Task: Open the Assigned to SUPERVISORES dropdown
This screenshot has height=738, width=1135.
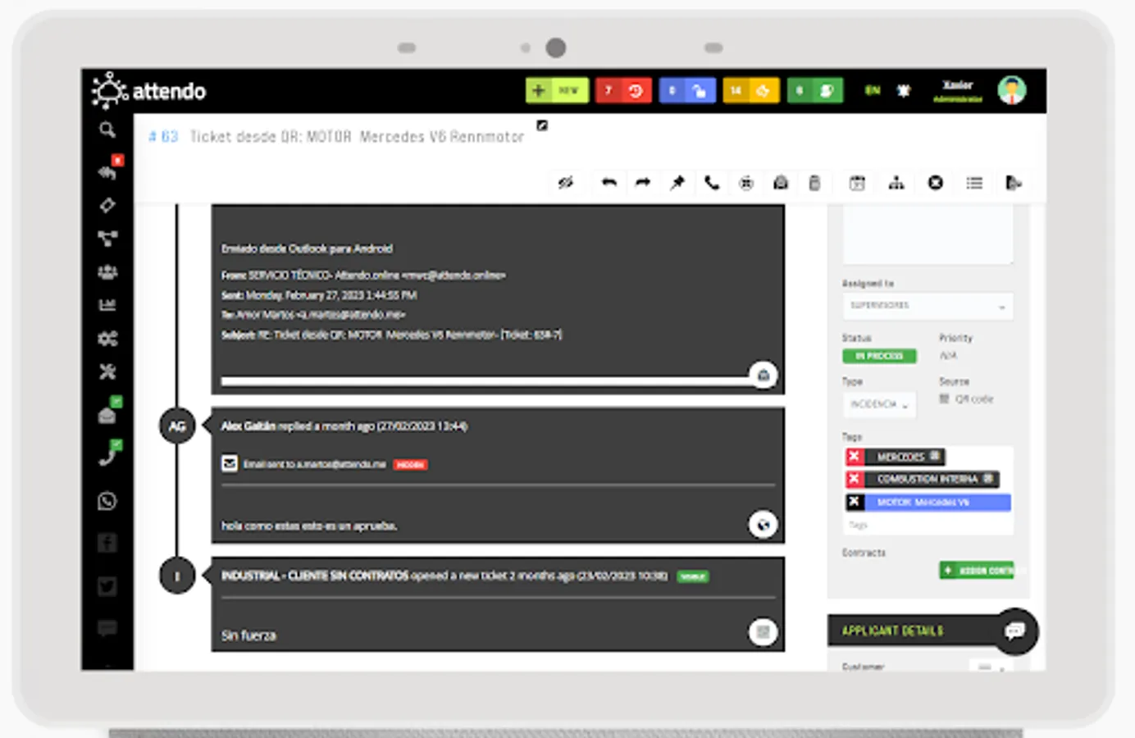Action: click(x=928, y=306)
